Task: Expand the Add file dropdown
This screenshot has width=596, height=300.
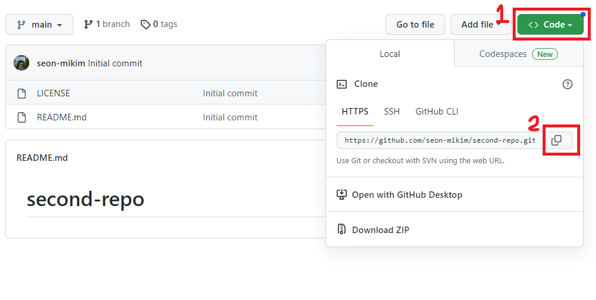Action: coord(481,25)
